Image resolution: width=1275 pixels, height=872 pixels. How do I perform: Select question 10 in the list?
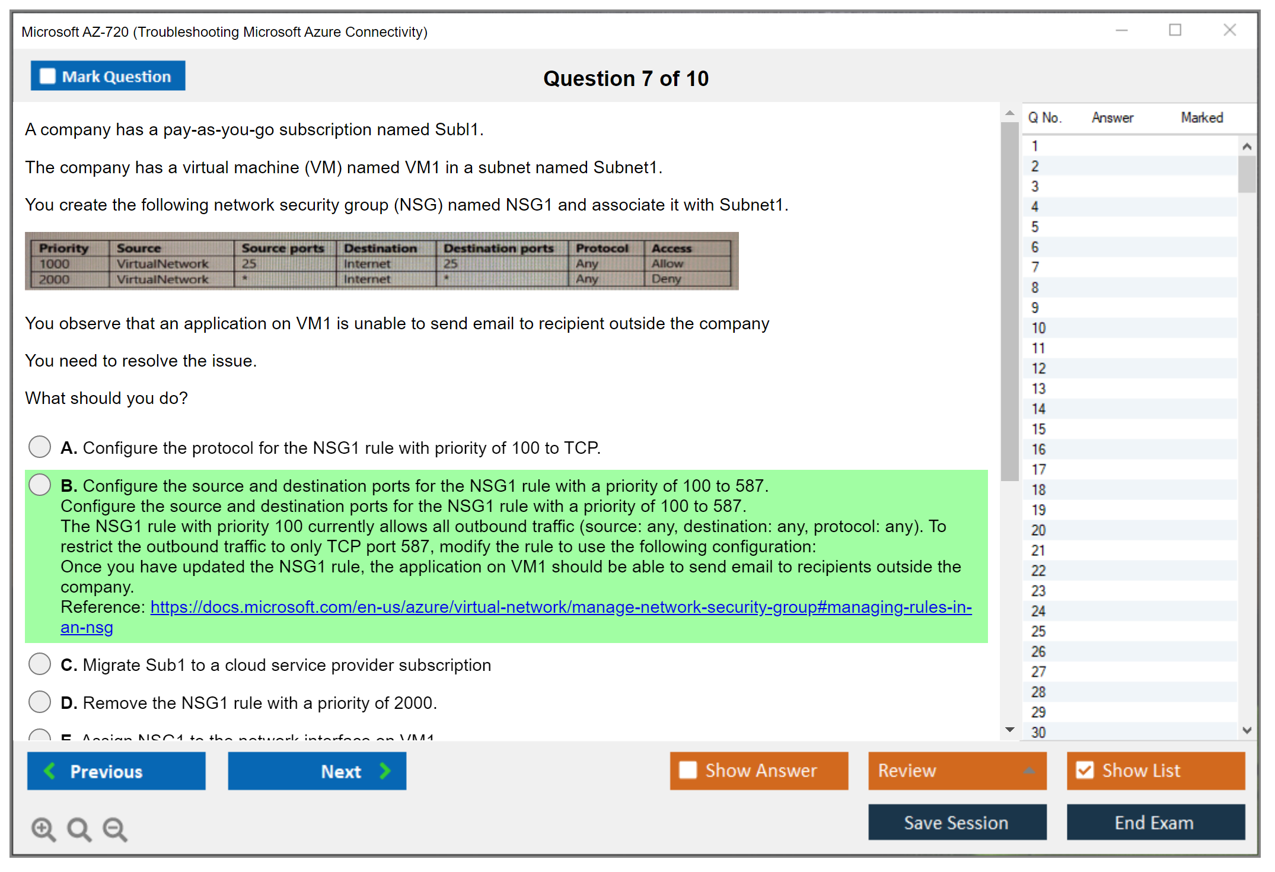(1038, 328)
